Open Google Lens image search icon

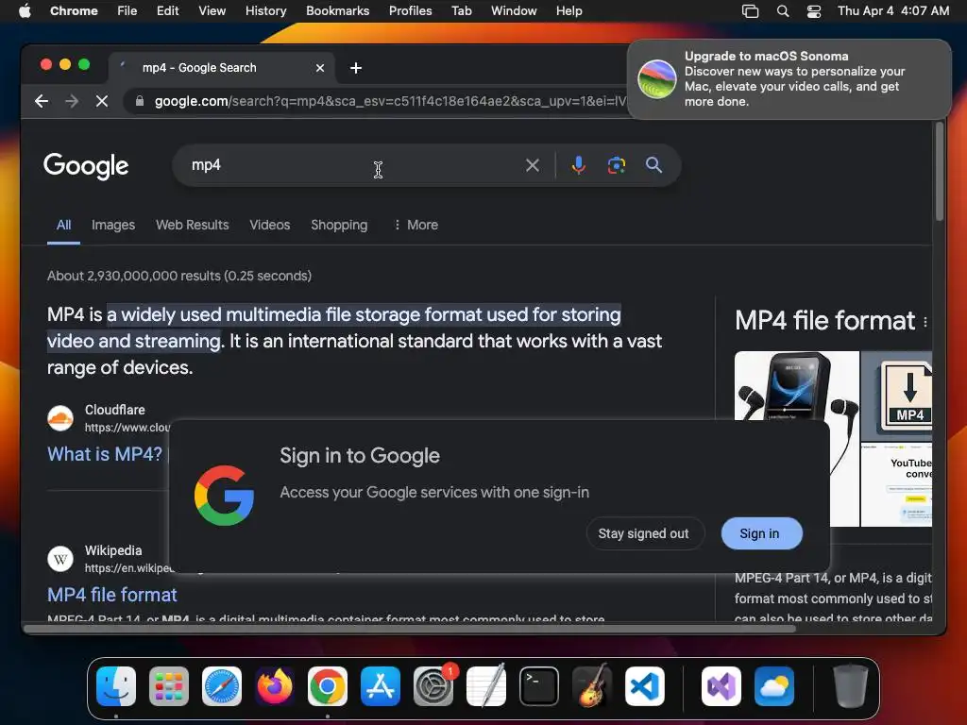616,165
